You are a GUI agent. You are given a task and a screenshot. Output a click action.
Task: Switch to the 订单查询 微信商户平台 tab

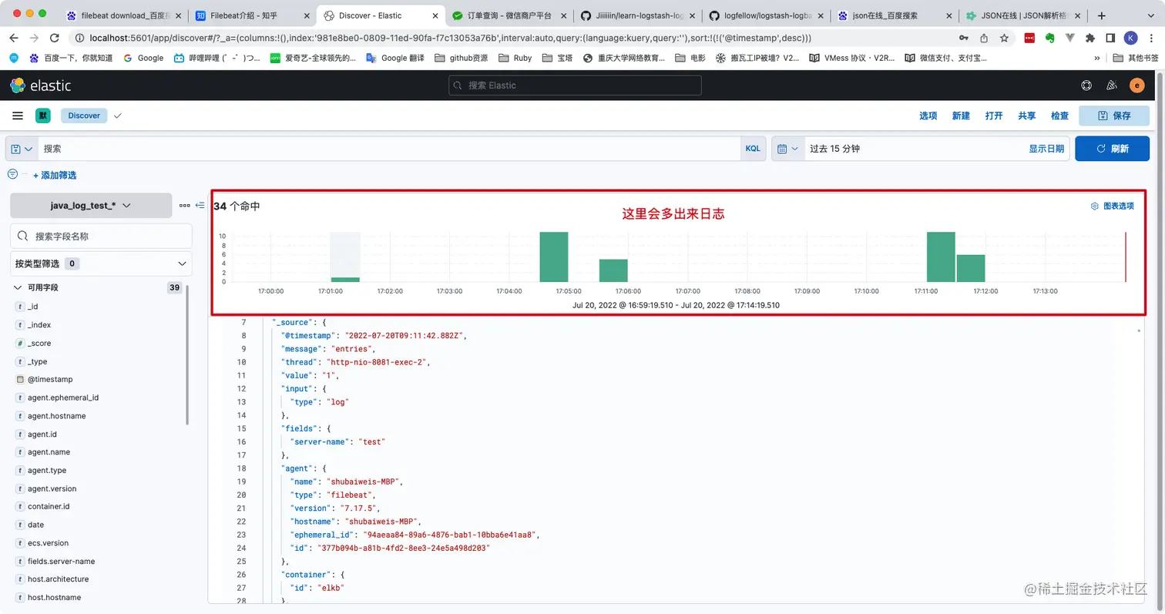[x=509, y=15]
